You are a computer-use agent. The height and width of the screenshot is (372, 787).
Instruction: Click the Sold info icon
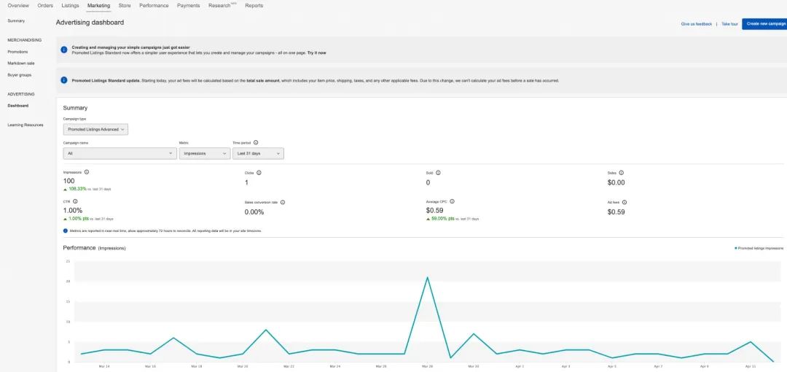pos(438,173)
